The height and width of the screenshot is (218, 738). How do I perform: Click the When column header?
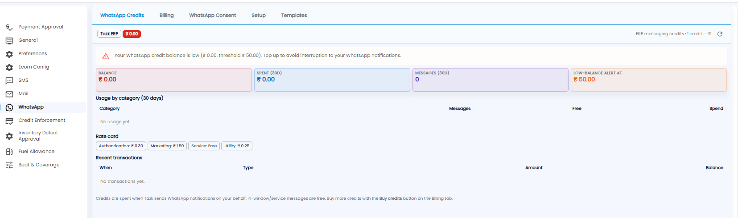click(106, 168)
